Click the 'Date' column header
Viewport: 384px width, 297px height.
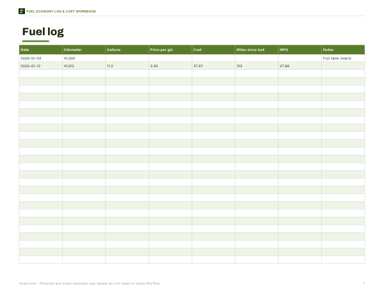tap(41, 50)
